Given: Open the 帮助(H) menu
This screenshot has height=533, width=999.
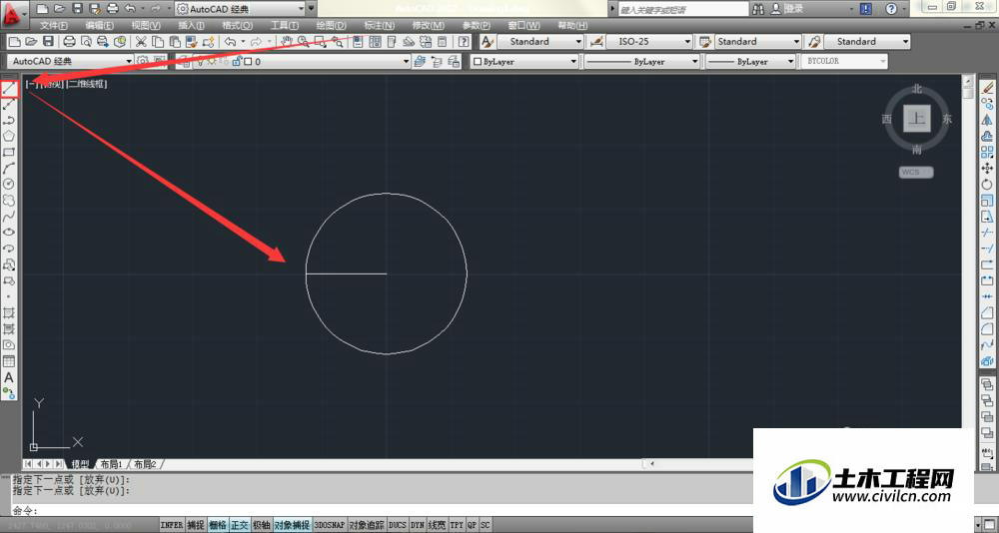Looking at the screenshot, I should (x=572, y=26).
